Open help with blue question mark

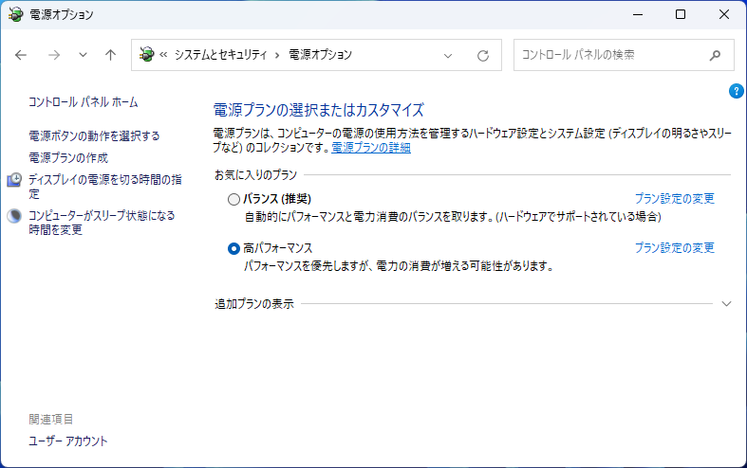pyautogui.click(x=736, y=90)
